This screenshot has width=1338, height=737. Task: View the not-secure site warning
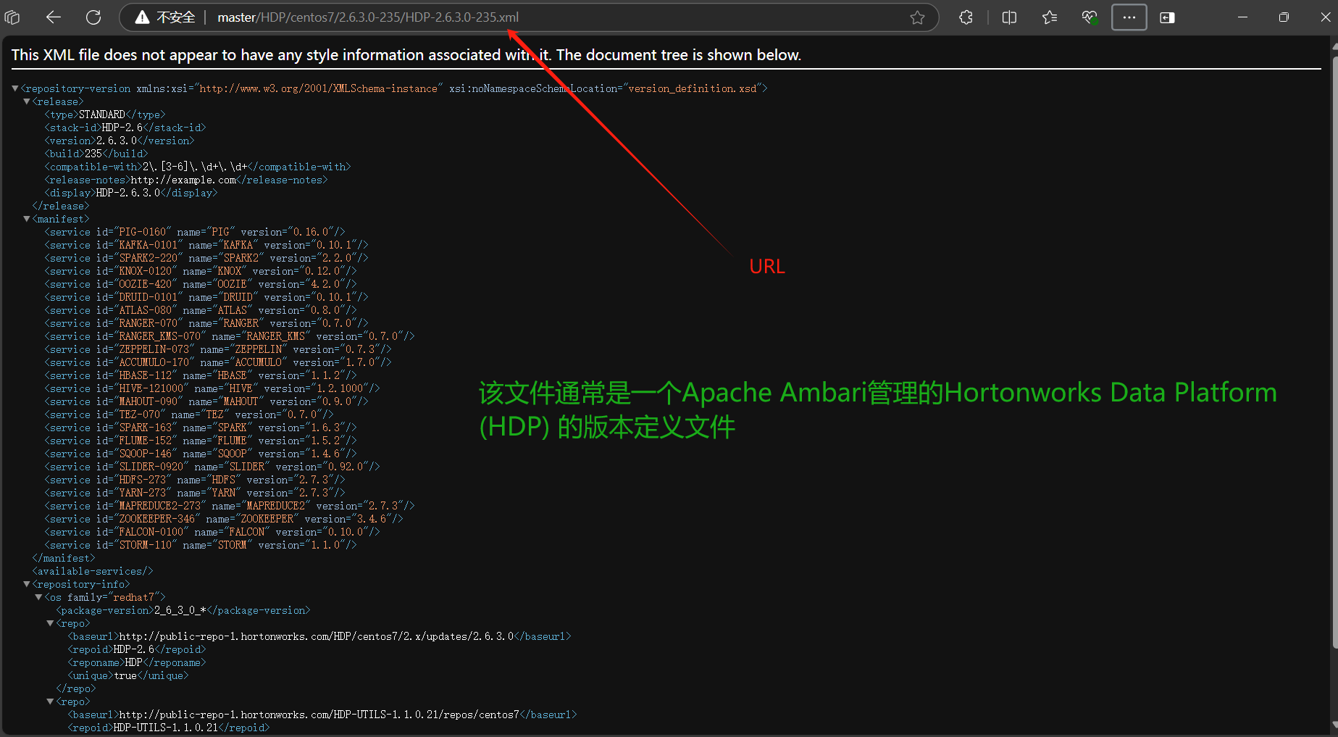[165, 17]
